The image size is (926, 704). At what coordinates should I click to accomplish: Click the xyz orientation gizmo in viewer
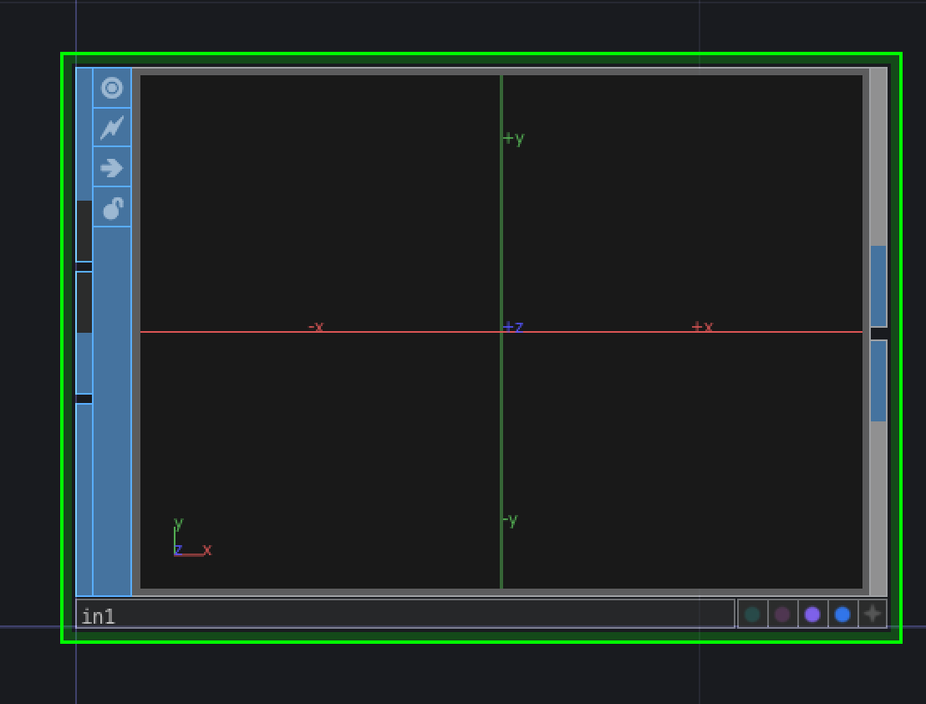(x=192, y=537)
